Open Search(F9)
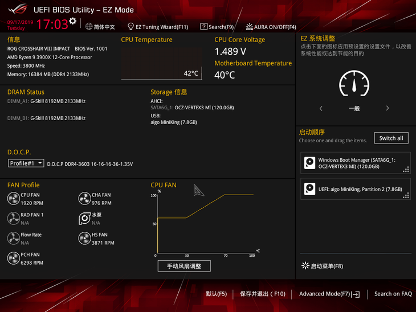Image resolution: width=416 pixels, height=312 pixels. (221, 27)
